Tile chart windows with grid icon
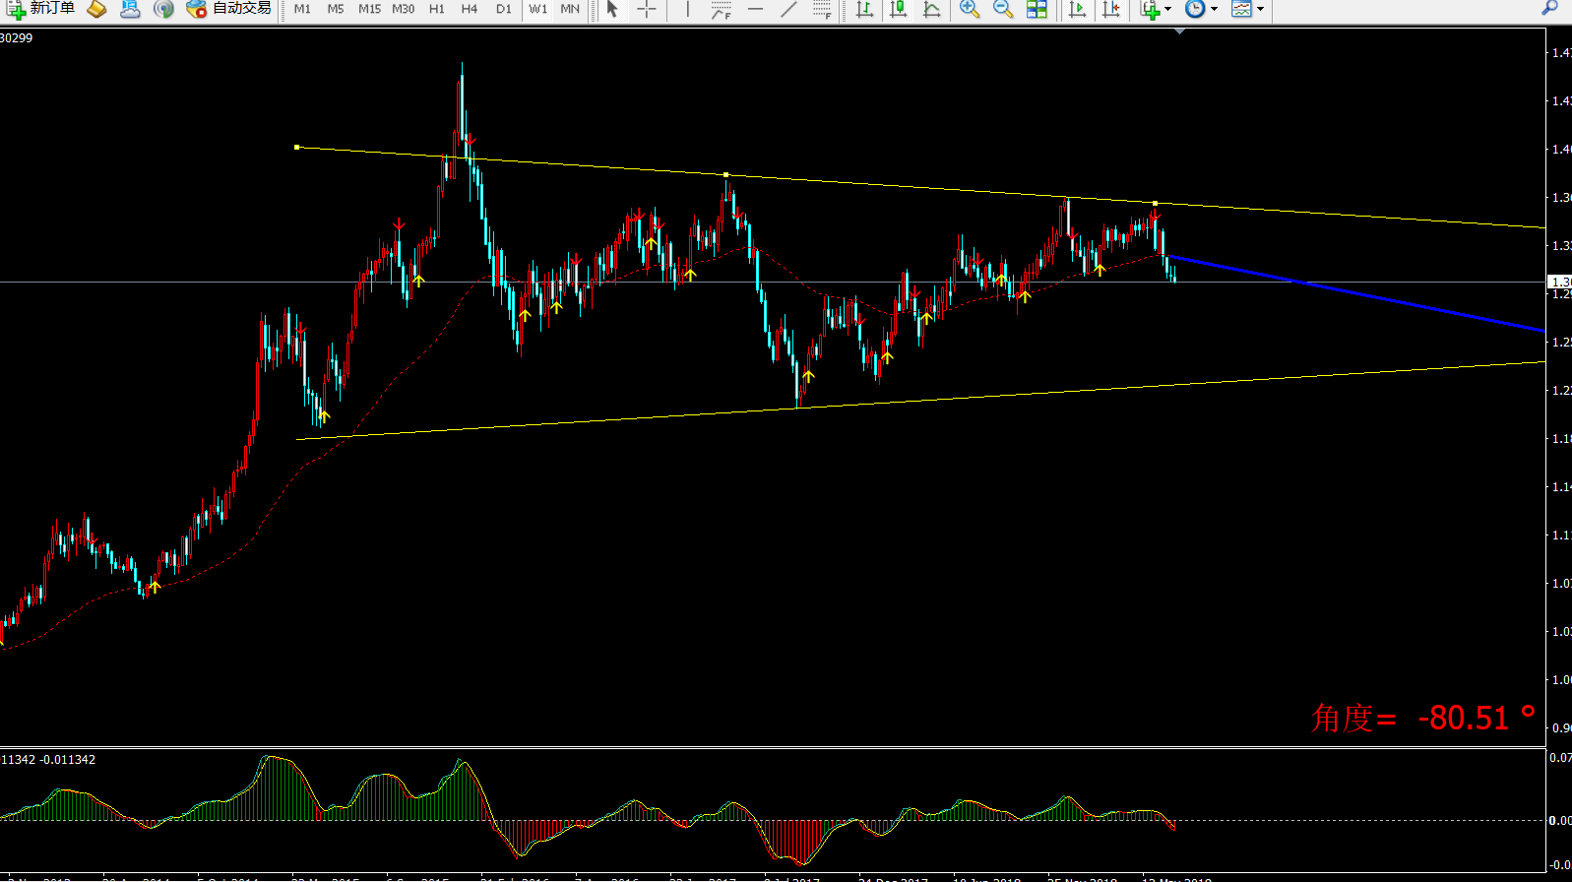 pos(1037,9)
